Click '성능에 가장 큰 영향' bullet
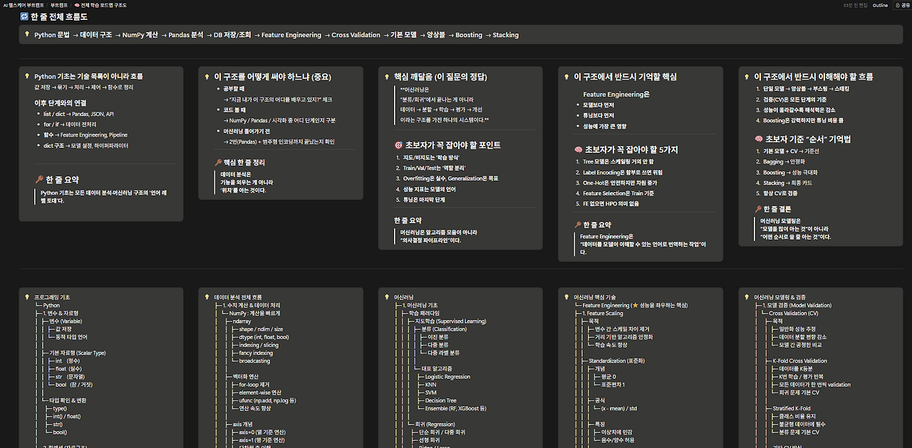The width and height of the screenshot is (912, 448). [x=604, y=126]
